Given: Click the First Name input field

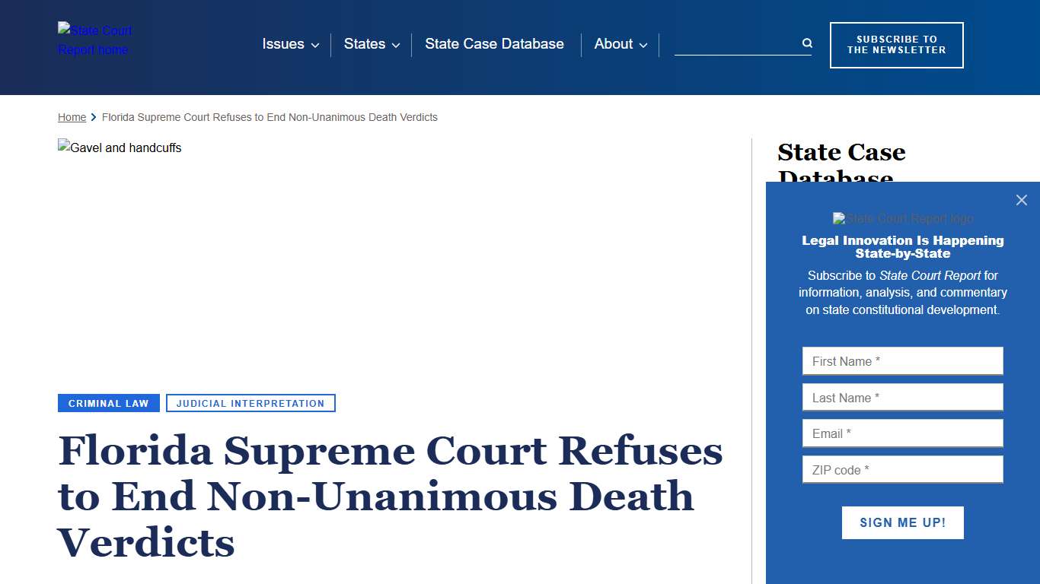Looking at the screenshot, I should click(902, 360).
